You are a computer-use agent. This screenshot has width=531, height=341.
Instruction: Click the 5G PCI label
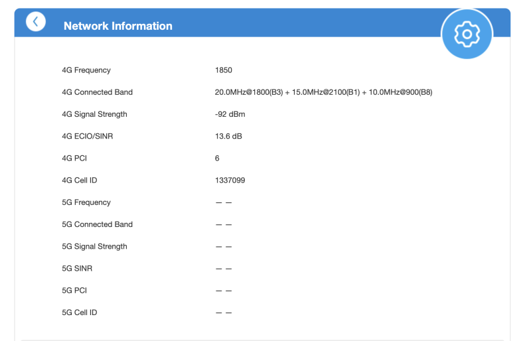[x=74, y=290]
